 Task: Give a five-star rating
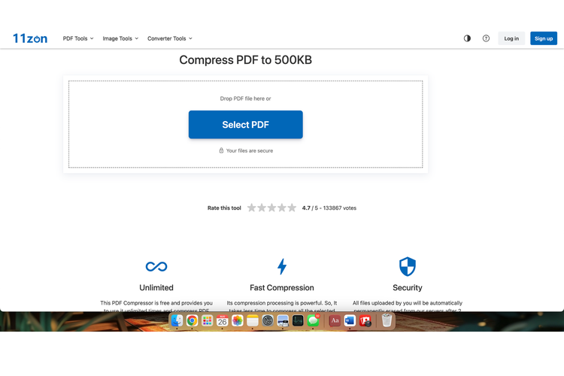point(292,208)
